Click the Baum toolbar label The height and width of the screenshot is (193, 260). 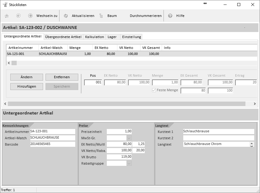tap(112, 16)
